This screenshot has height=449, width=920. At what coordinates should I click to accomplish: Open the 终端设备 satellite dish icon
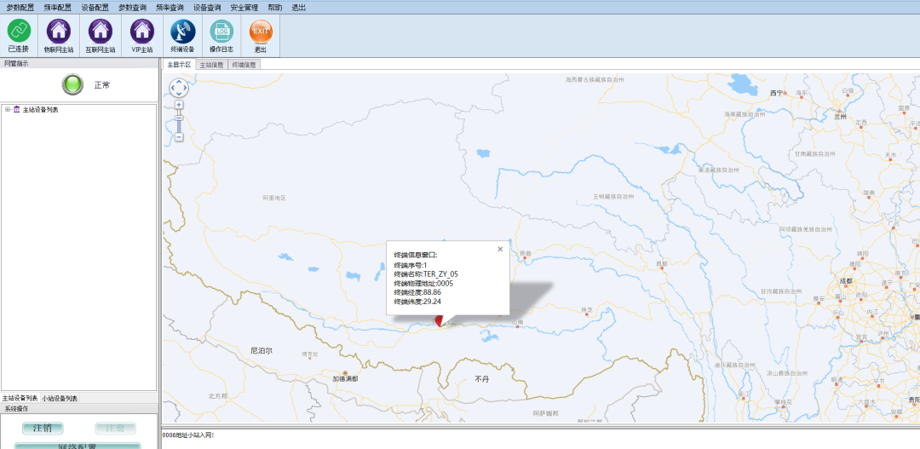(x=182, y=31)
